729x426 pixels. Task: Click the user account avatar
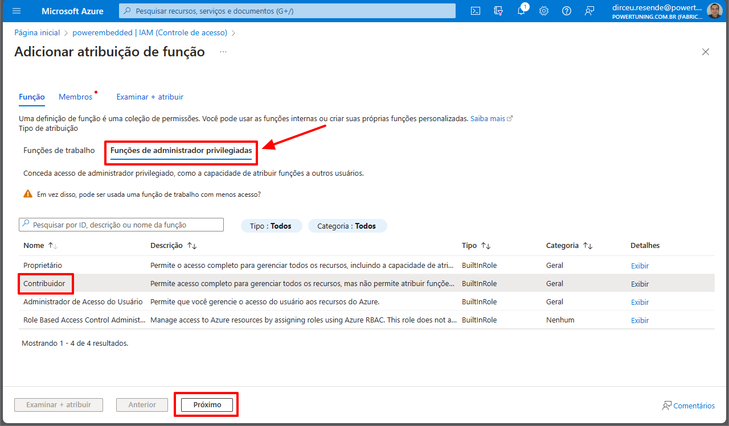point(714,11)
